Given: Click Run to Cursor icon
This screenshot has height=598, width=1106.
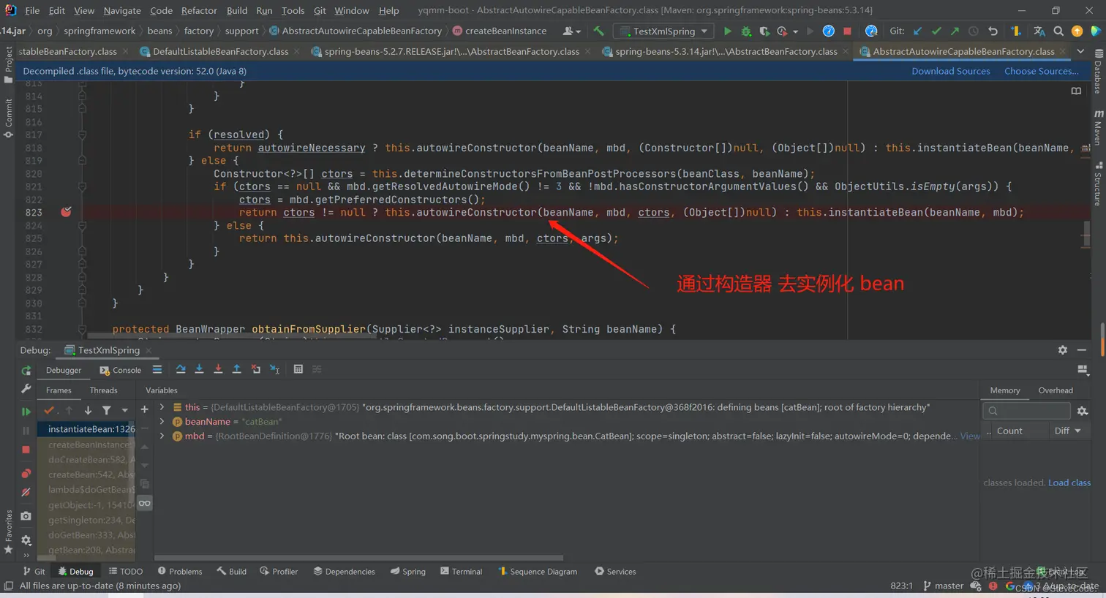Looking at the screenshot, I should pyautogui.click(x=275, y=369).
